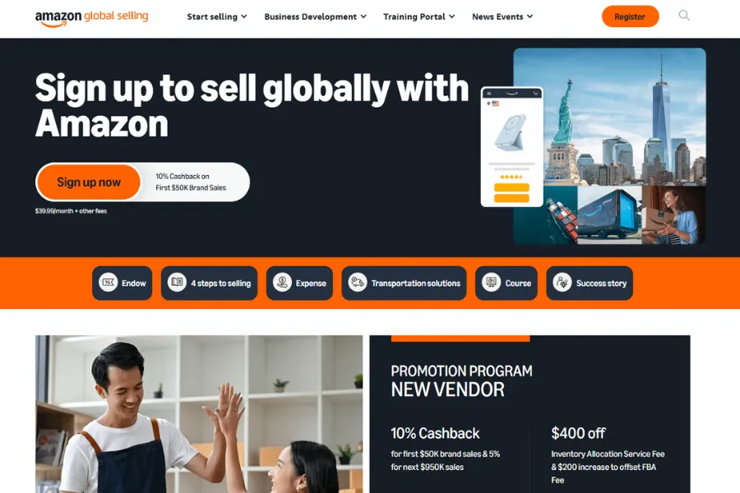Screen dimensions: 740x493
Task: Click the open book icon for 4 steps
Action: [177, 283]
